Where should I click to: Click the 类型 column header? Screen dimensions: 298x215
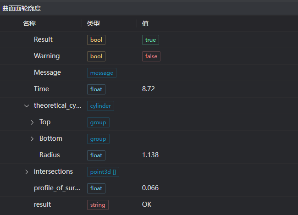(94, 23)
